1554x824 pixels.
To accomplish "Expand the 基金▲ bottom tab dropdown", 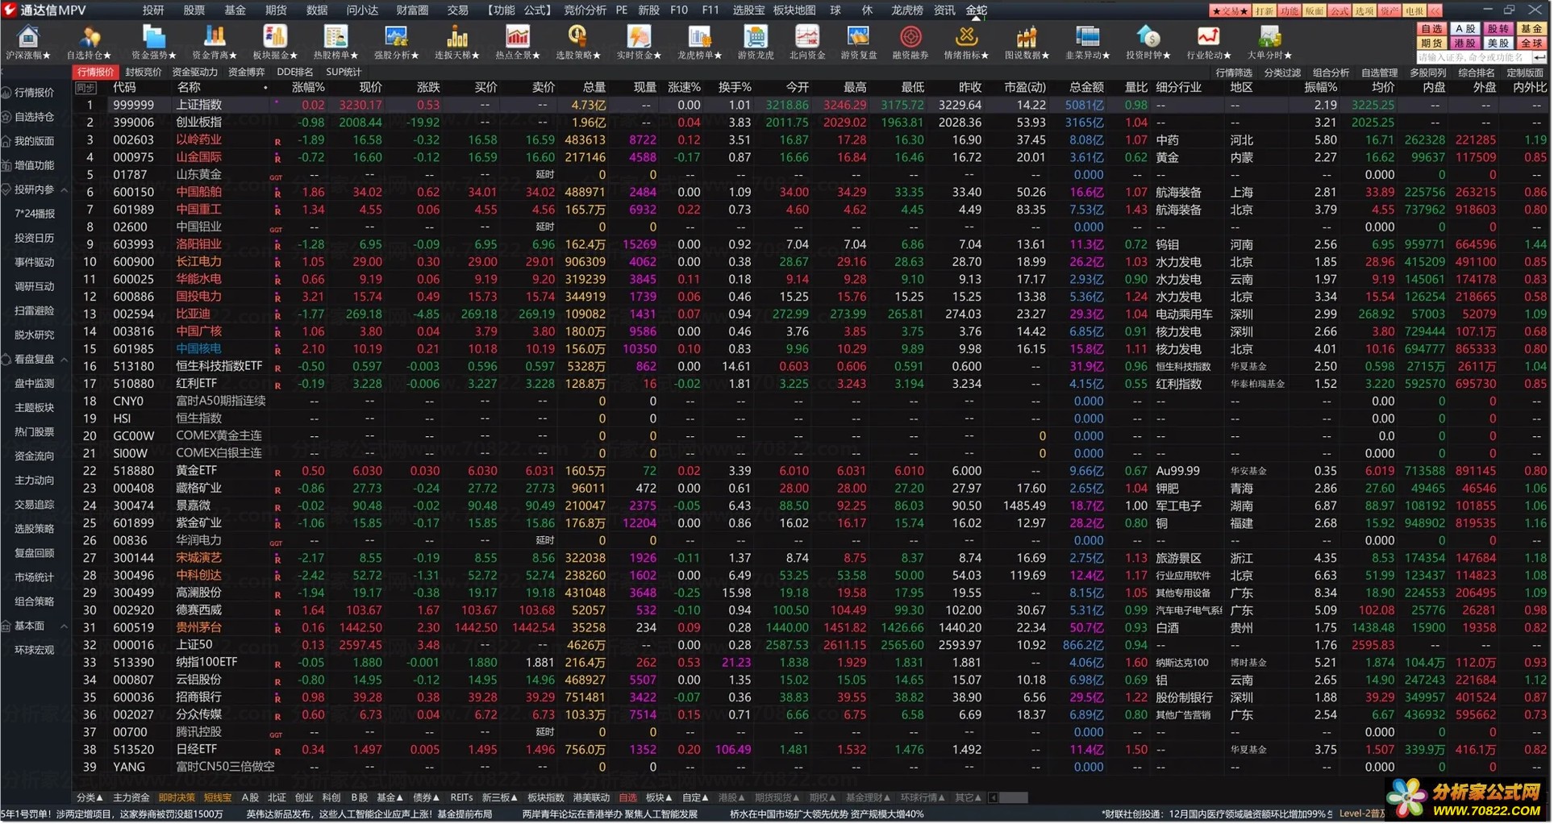I will tap(390, 798).
